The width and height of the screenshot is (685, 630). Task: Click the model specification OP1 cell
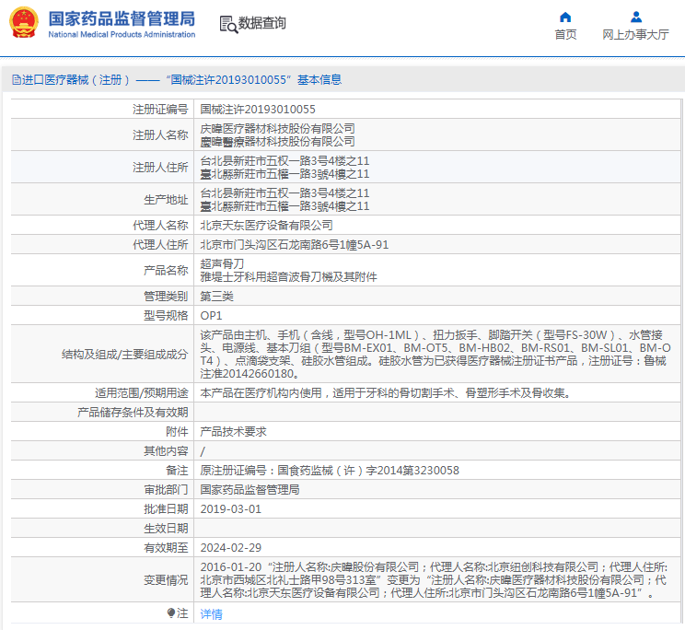pyautogui.click(x=212, y=316)
